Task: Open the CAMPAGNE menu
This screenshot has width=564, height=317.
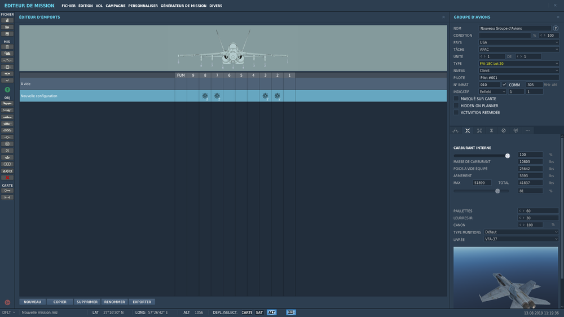Action: (x=116, y=6)
